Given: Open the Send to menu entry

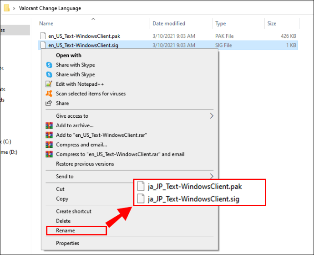Looking at the screenshot, I should 65,177.
